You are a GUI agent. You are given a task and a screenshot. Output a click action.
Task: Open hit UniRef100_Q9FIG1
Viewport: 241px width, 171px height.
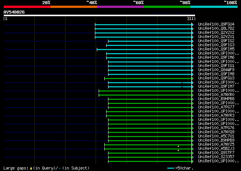click(216, 66)
